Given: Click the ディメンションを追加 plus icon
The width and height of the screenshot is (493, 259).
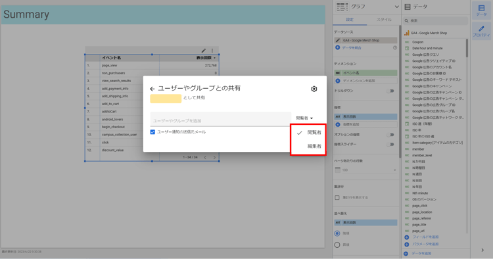Looking at the screenshot, I should coord(338,81).
